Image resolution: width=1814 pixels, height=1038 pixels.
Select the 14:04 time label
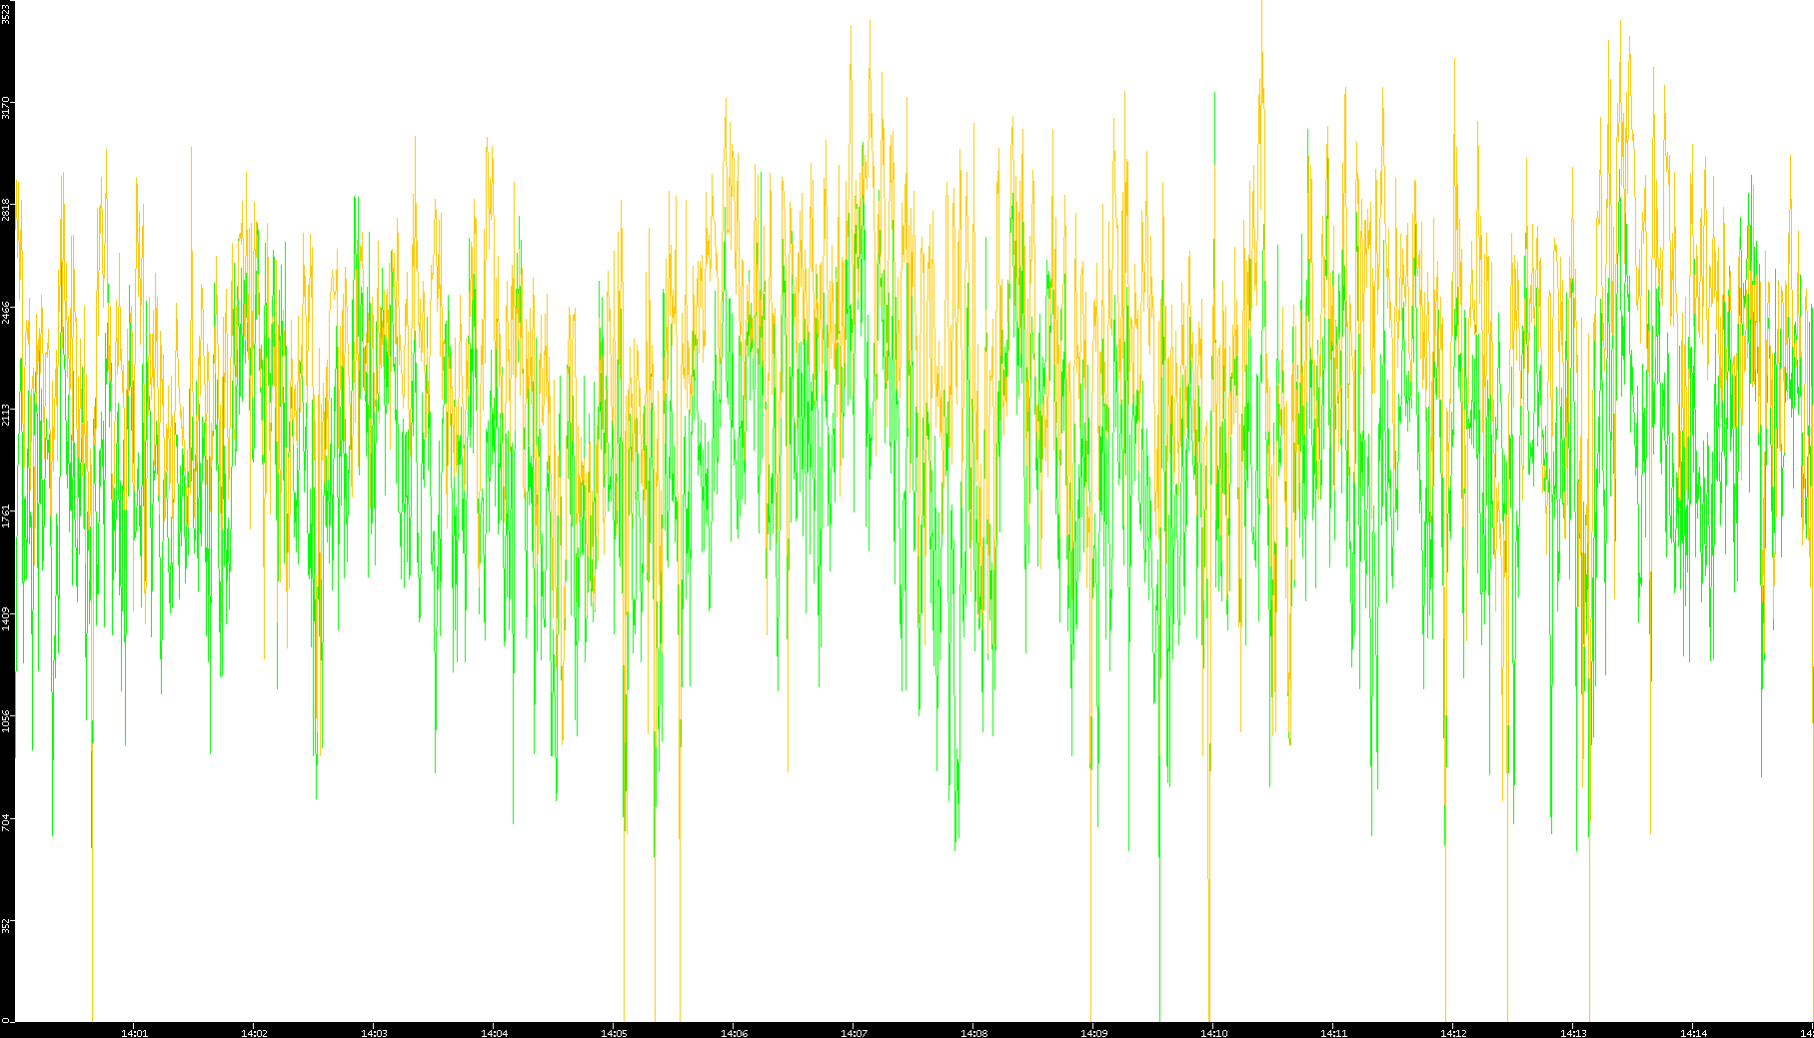point(494,1033)
